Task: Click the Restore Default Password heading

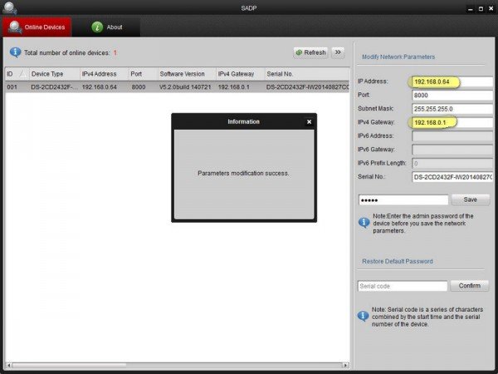Action: click(398, 262)
